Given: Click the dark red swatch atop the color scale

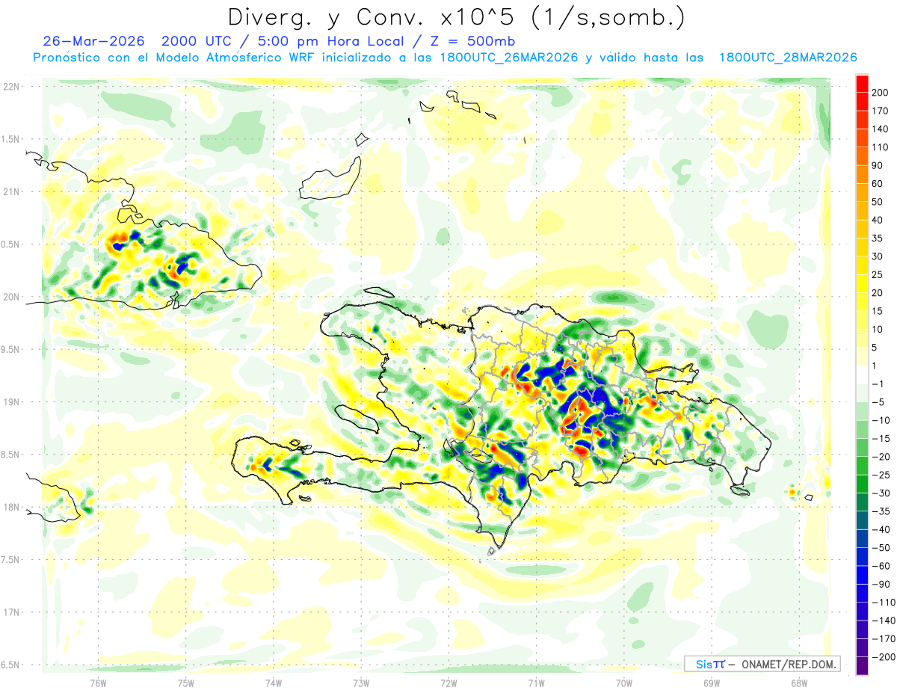Looking at the screenshot, I should pyautogui.click(x=862, y=83).
